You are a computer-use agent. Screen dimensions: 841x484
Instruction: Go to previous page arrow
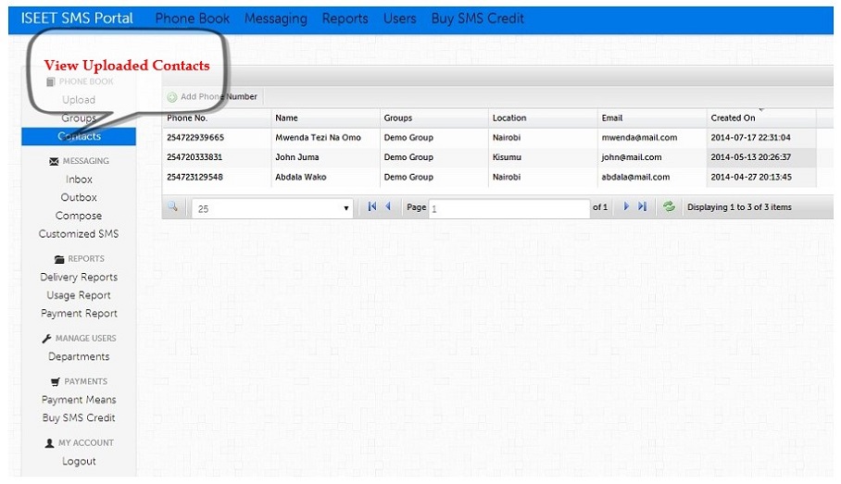click(x=388, y=207)
